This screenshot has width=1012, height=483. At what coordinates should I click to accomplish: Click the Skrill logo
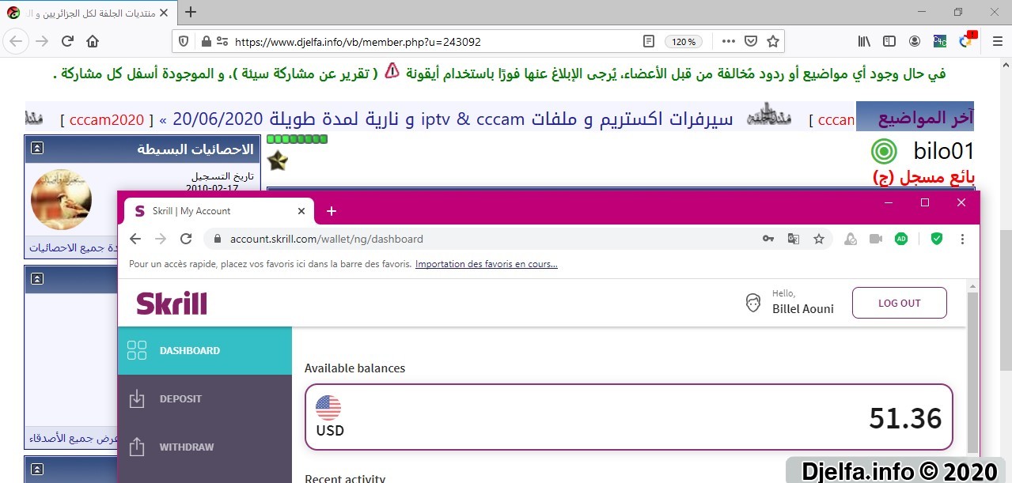click(172, 304)
